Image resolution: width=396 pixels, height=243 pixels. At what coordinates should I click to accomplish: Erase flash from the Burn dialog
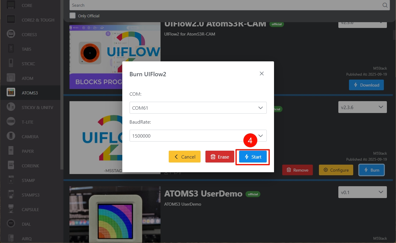click(220, 157)
